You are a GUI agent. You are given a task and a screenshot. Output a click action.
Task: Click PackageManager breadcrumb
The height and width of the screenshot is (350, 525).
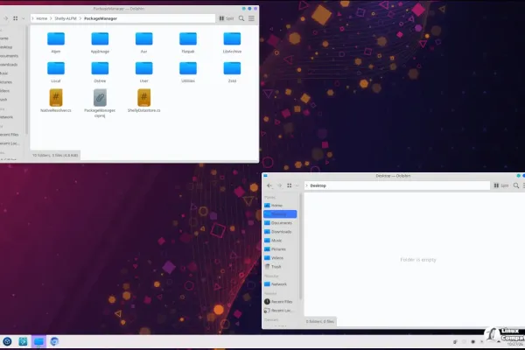tap(101, 18)
